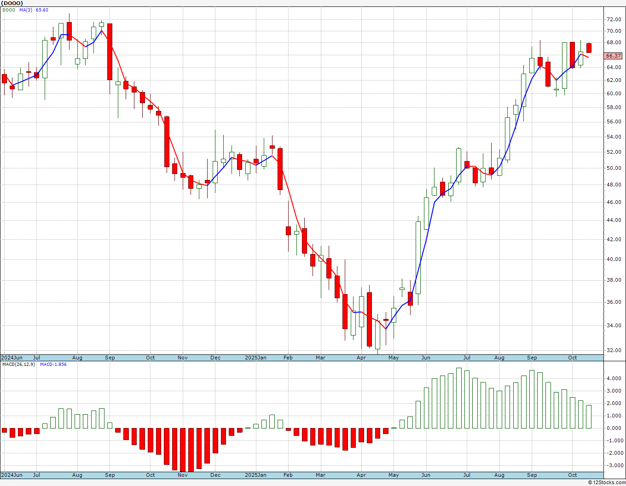Select the 56.00 price axis label
Screen dimensions: 626x486
click(614, 121)
